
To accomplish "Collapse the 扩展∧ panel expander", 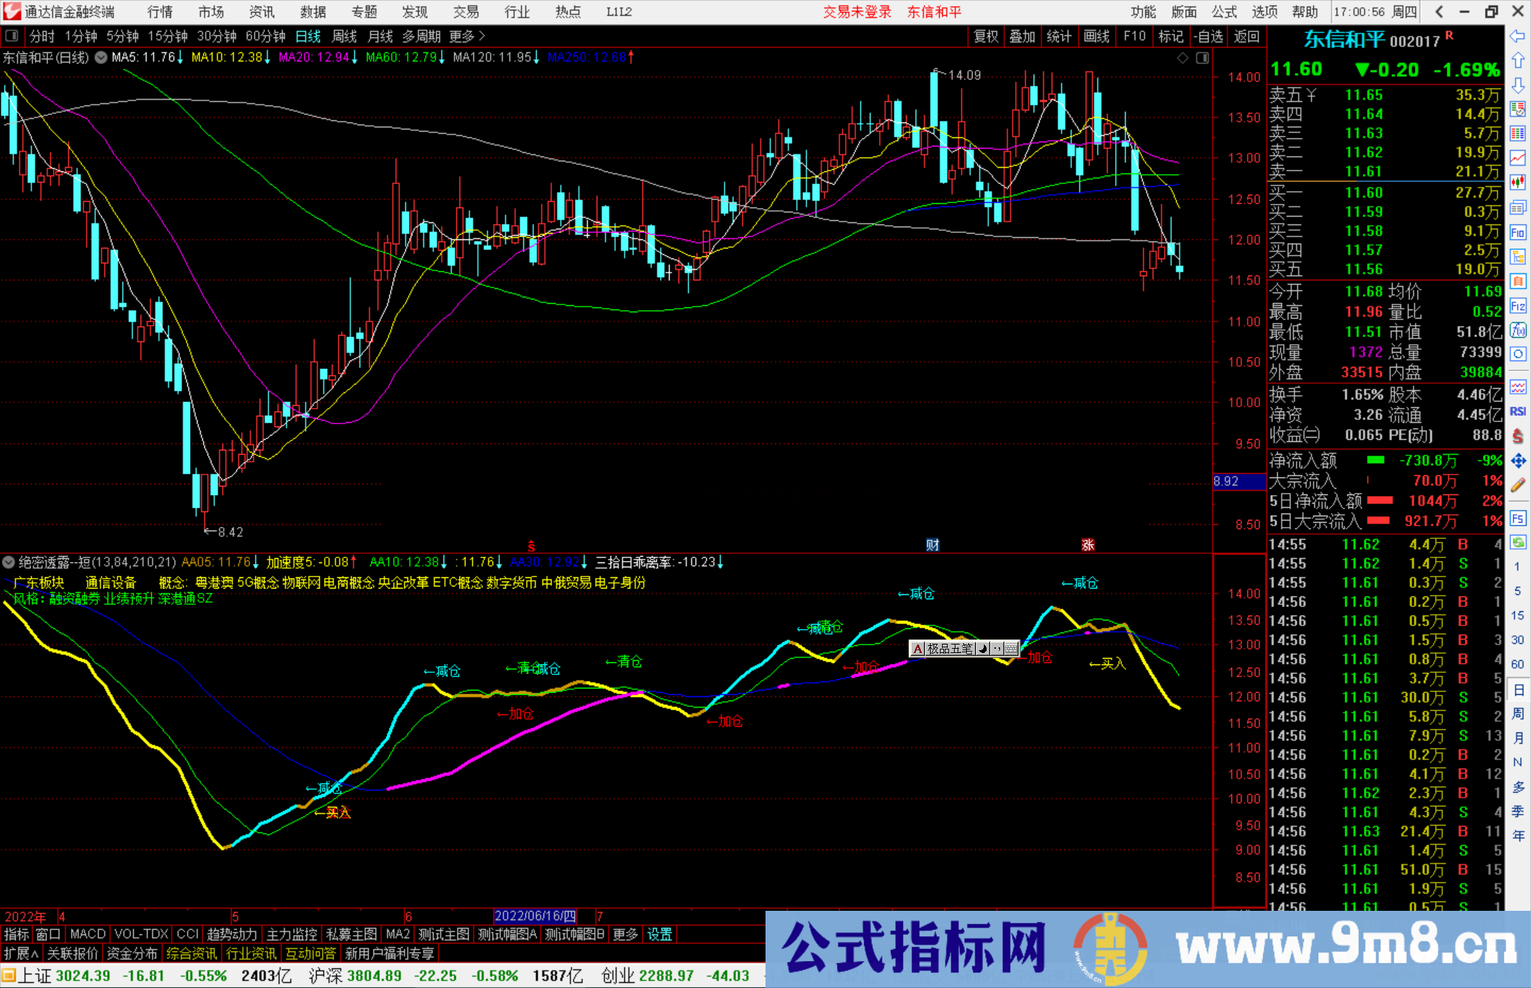I will coord(21,953).
